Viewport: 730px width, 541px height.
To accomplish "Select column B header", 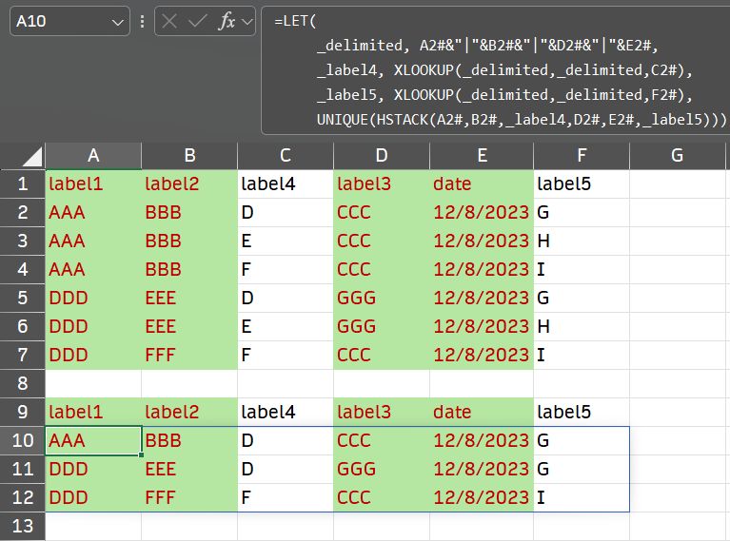I will (x=189, y=155).
